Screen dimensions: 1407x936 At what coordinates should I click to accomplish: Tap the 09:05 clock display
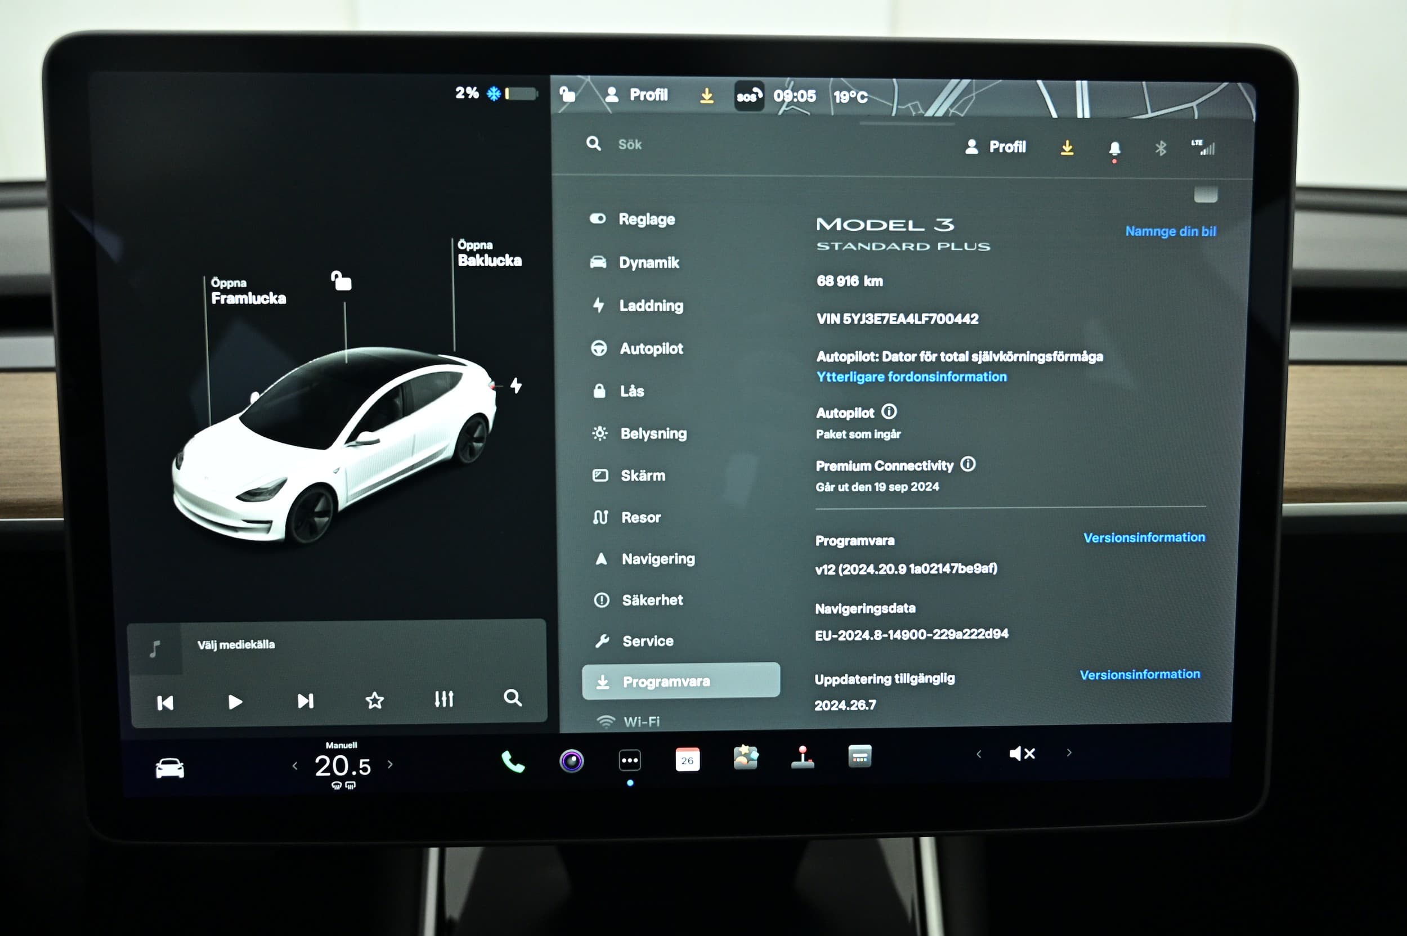(795, 96)
